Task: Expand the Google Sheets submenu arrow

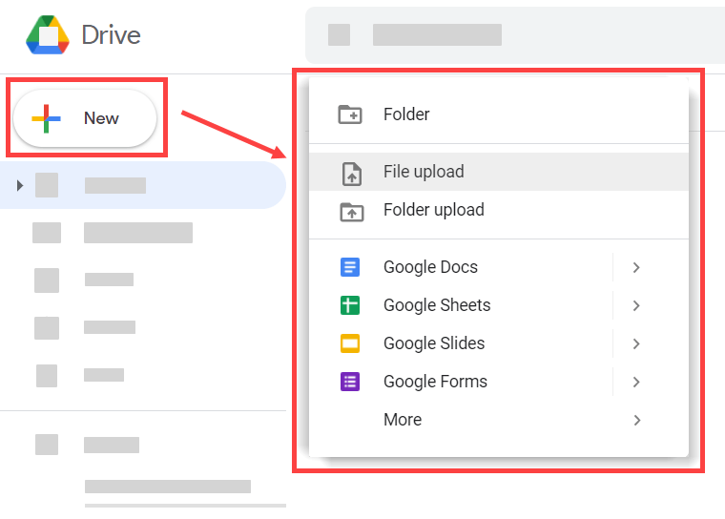Action: 636,305
